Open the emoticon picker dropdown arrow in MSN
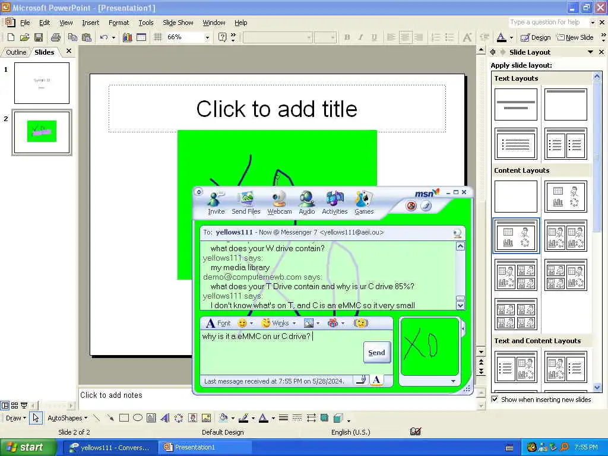Screen dimensions: 608x456 [252, 323]
